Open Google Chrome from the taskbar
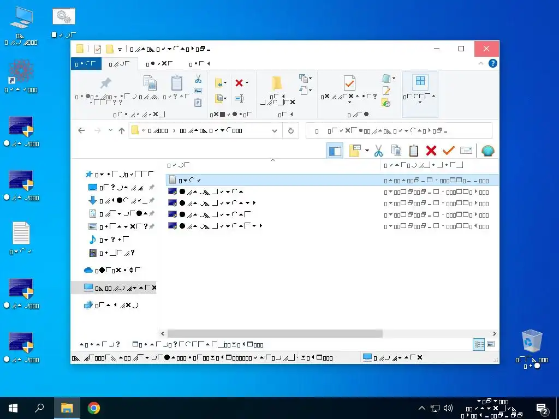Screen dimensions: 559x419 pyautogui.click(x=94, y=408)
